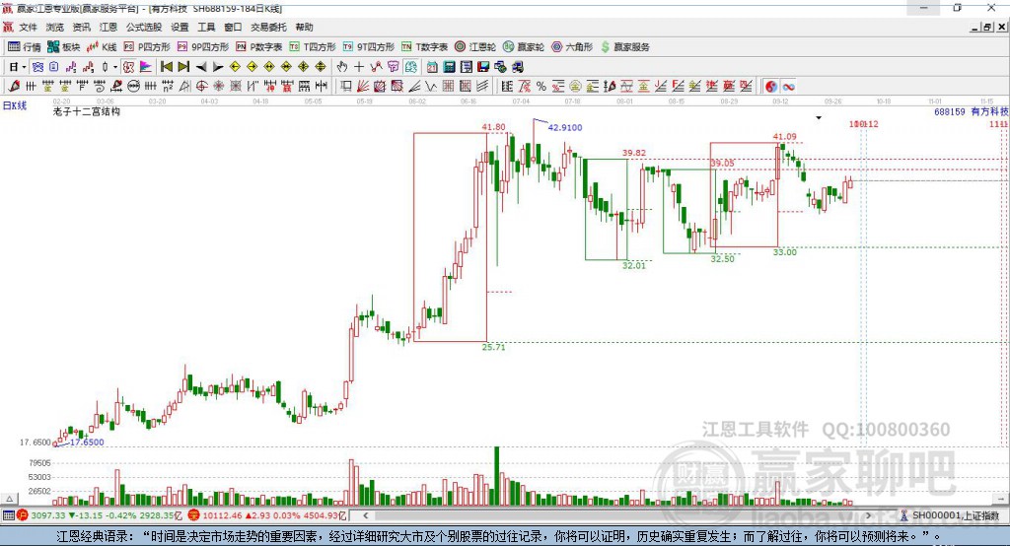Select the hand pan tool
The width and height of the screenshot is (1010, 546).
342,67
